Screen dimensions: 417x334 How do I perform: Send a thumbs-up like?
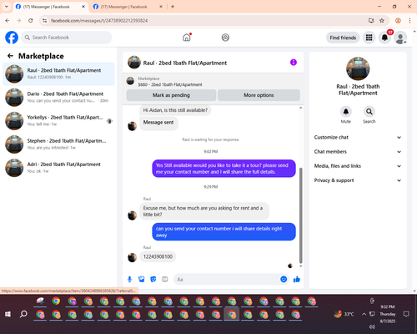pos(297,279)
